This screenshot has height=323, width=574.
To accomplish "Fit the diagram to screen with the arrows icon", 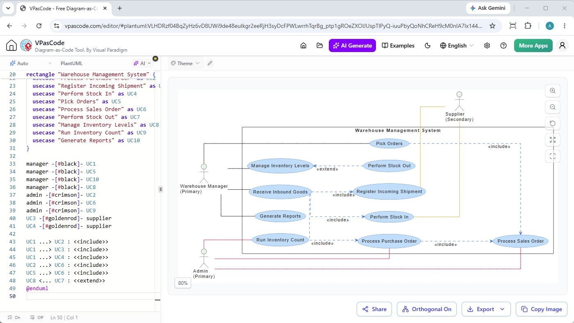I will click(553, 140).
